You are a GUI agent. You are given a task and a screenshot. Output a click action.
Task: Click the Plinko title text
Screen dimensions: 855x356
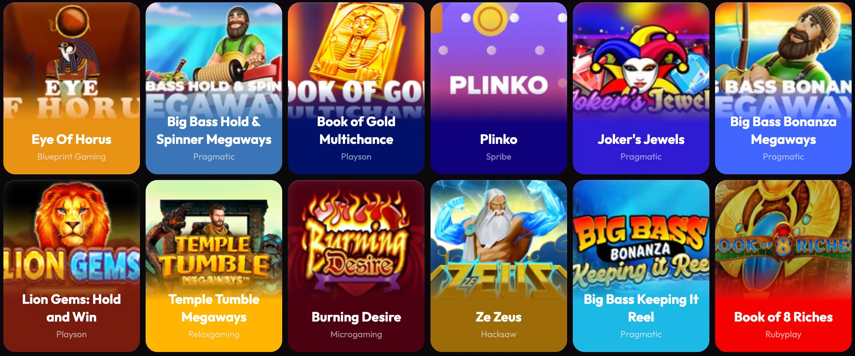click(498, 139)
